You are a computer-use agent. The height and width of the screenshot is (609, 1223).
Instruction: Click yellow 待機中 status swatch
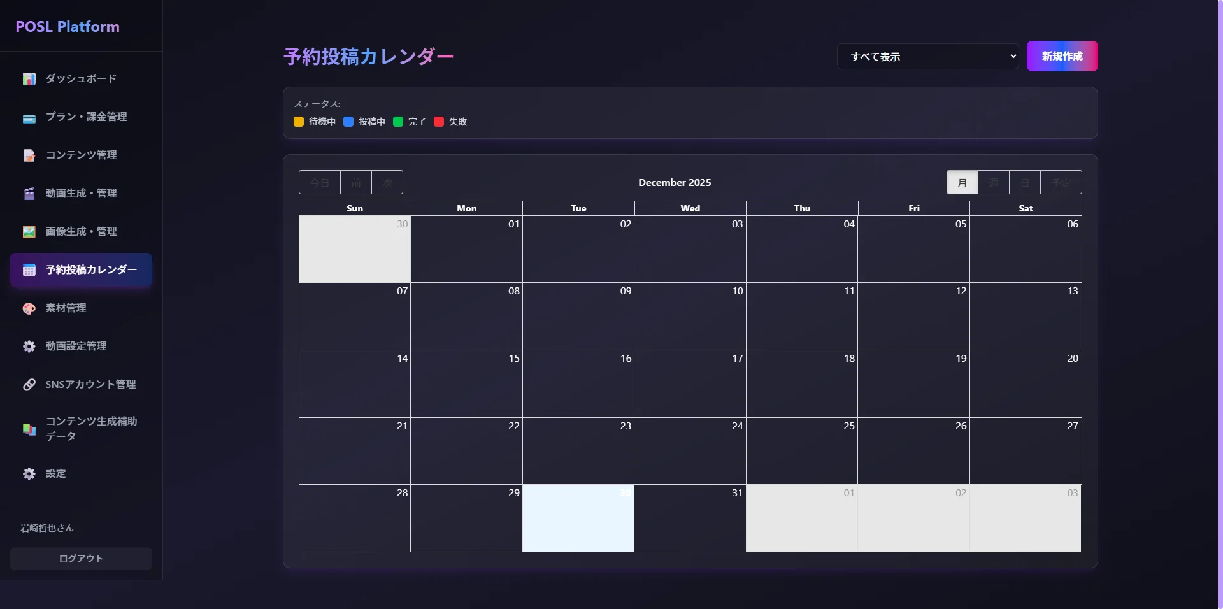pos(299,122)
